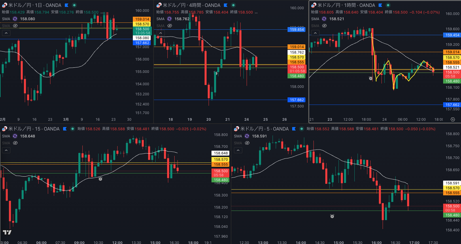Click the TradingView logo in the 15-minute chart

click(x=7, y=232)
